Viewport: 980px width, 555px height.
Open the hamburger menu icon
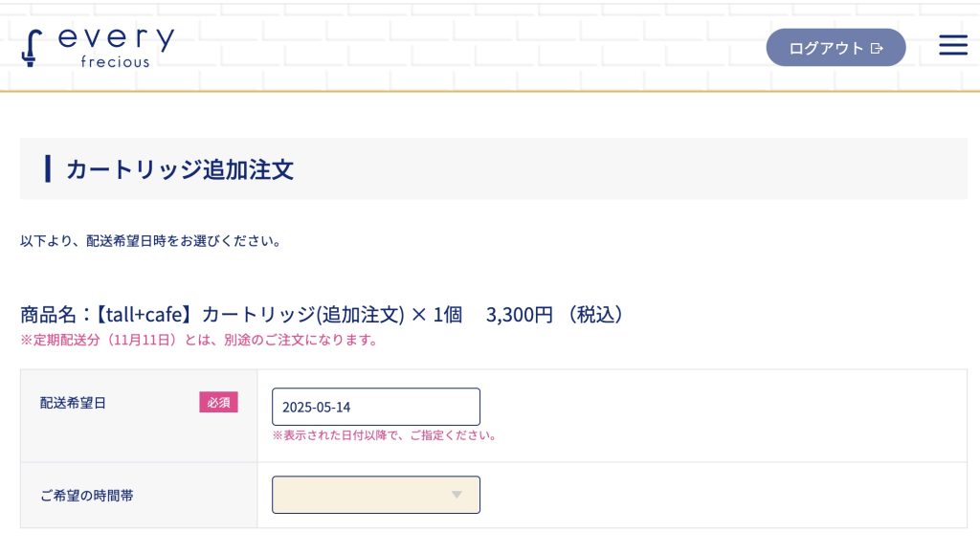click(x=952, y=45)
